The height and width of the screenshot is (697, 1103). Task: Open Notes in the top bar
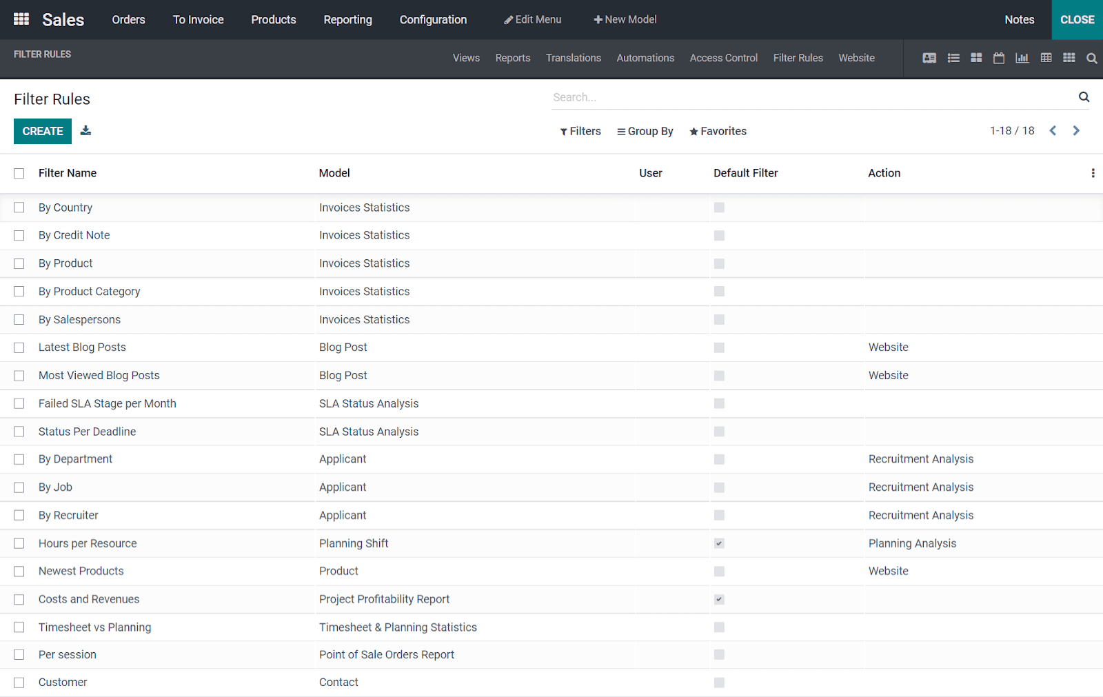click(x=1020, y=19)
